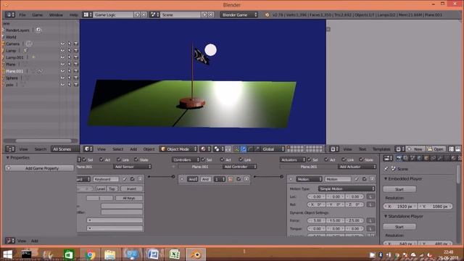Delete the current Scene with X icon
The height and width of the screenshot is (261, 464).
click(211, 14)
